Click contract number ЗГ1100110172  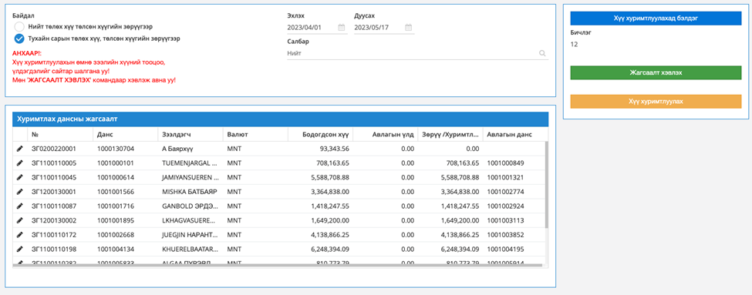point(54,235)
